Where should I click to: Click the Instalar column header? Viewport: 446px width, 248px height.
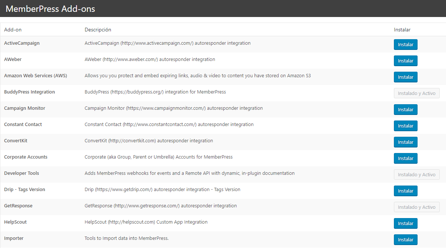click(x=402, y=30)
